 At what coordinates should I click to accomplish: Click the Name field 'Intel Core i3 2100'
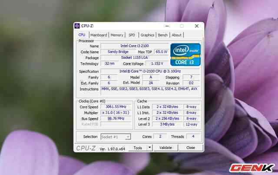[x=134, y=46]
